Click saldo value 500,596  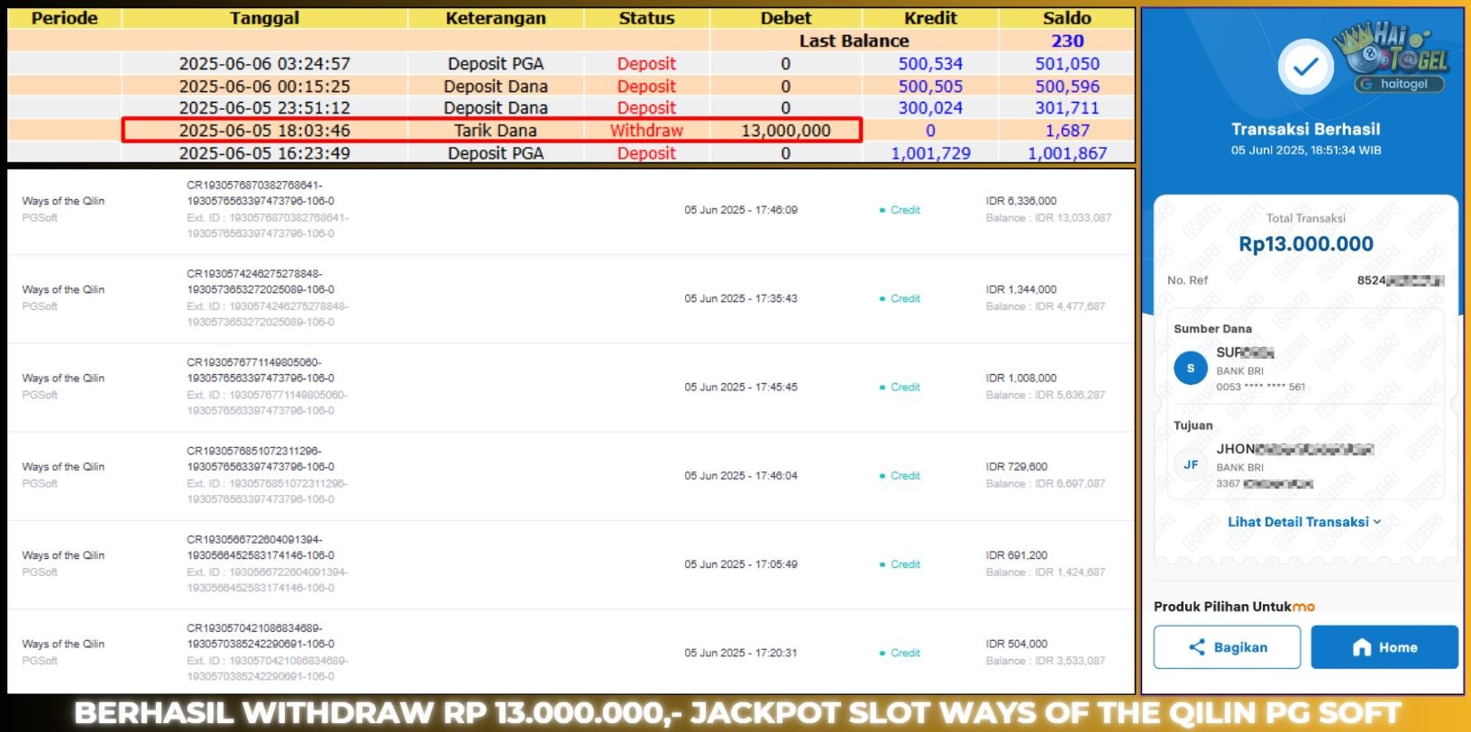[1067, 87]
